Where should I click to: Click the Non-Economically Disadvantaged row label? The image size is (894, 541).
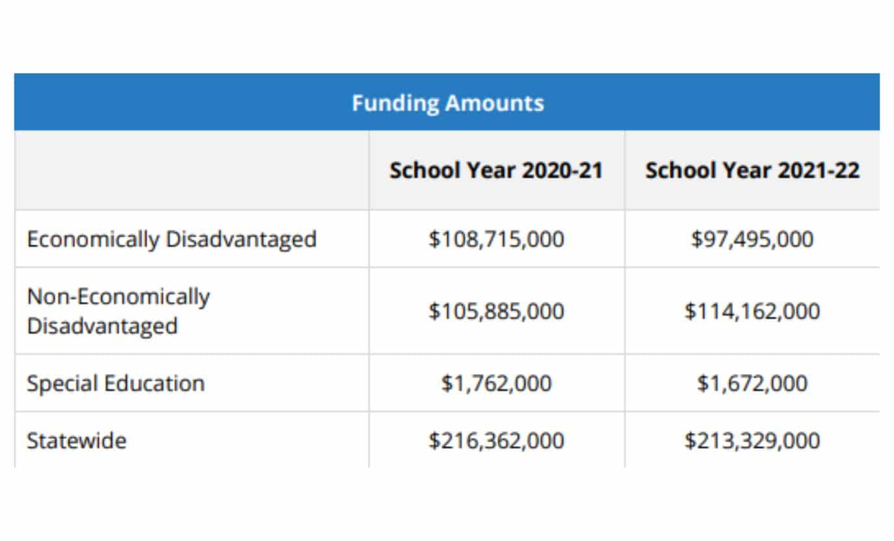point(118,310)
